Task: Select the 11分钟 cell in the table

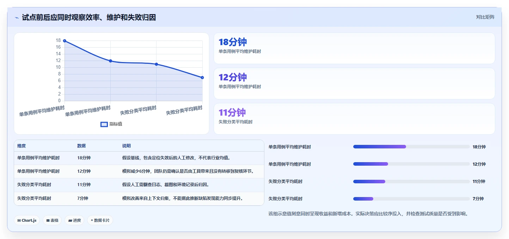Action: 84,185
